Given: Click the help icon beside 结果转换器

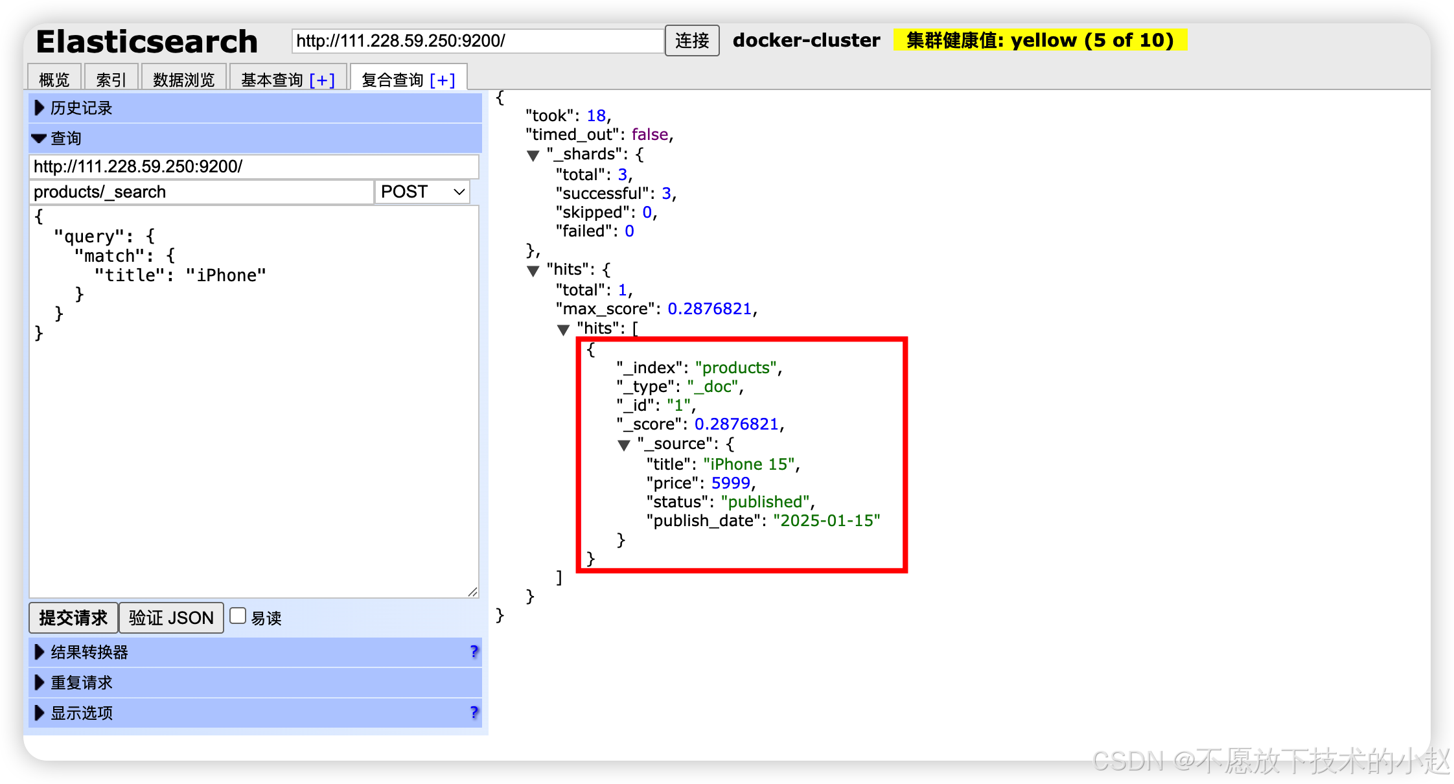Looking at the screenshot, I should [474, 652].
